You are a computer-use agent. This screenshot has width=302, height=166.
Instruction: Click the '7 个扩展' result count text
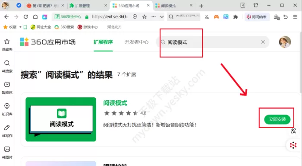click(x=127, y=74)
